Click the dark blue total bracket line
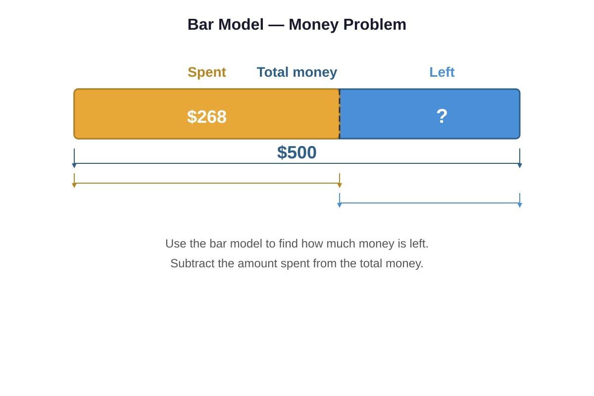Screen dimensions: 594x396 click(297, 163)
